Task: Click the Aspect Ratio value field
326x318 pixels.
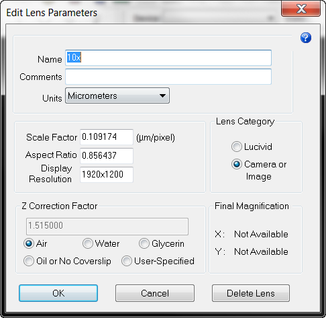Action: pyautogui.click(x=107, y=155)
